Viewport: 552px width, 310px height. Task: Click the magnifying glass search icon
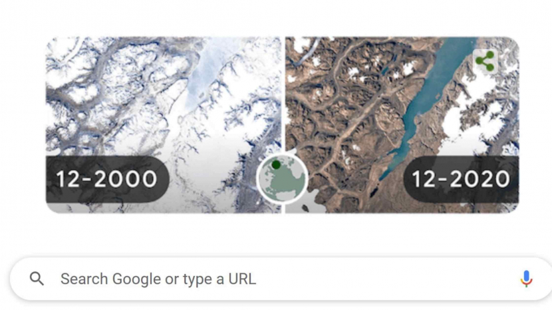click(37, 279)
